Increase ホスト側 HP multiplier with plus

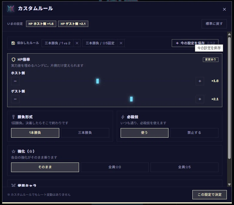[x=200, y=81]
